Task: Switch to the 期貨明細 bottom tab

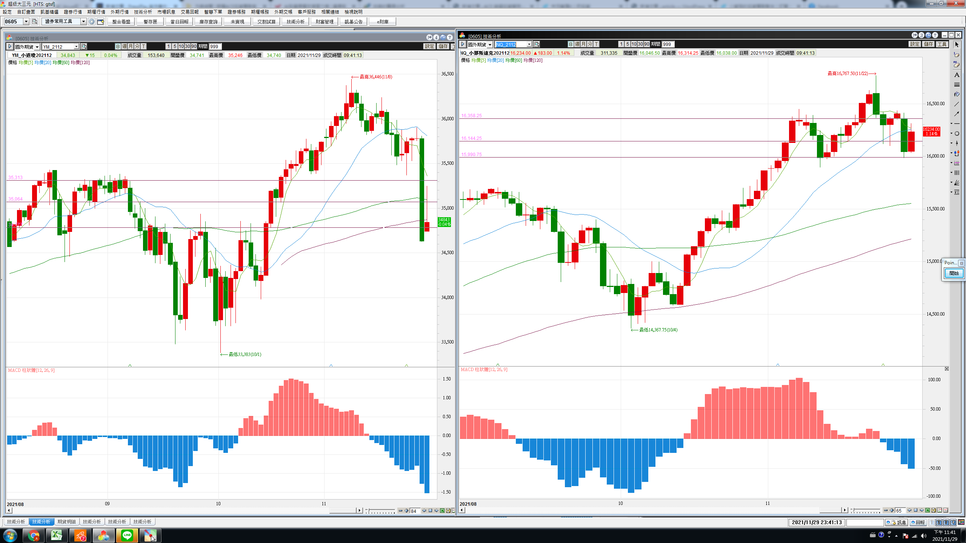Action: (x=66, y=522)
